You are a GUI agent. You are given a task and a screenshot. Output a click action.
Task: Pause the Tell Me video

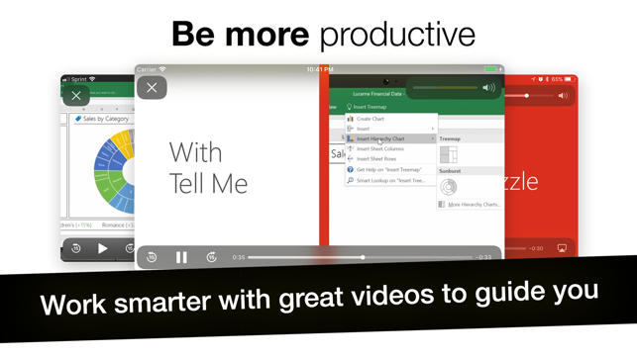(181, 257)
